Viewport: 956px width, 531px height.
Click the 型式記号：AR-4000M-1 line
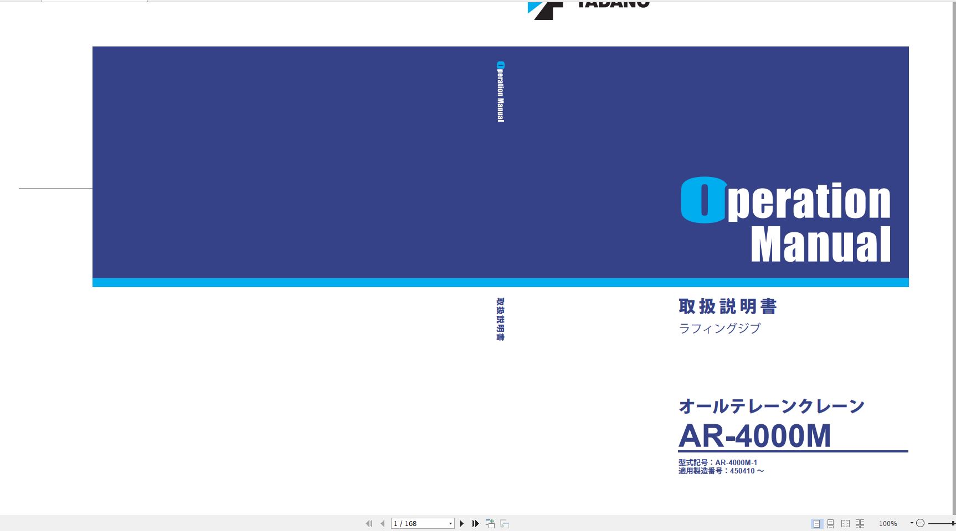(718, 462)
